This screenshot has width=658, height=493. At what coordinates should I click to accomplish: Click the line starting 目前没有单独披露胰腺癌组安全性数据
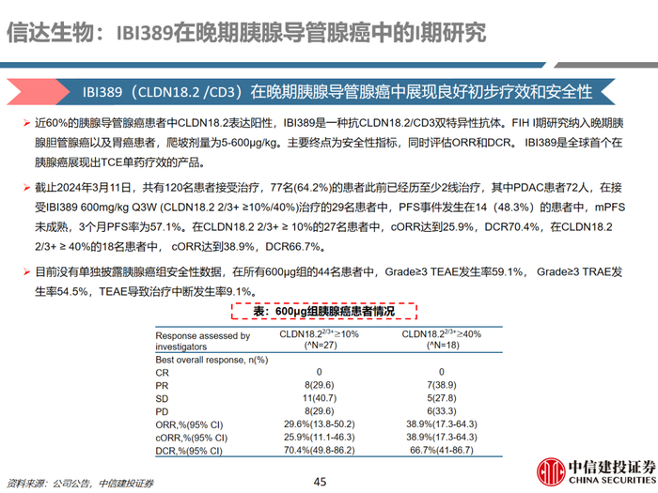click(329, 272)
